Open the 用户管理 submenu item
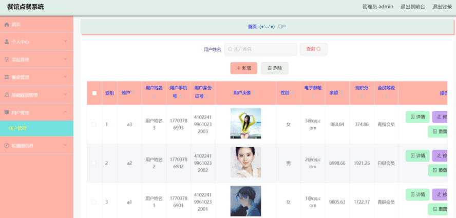456x218 pixels. (18, 128)
